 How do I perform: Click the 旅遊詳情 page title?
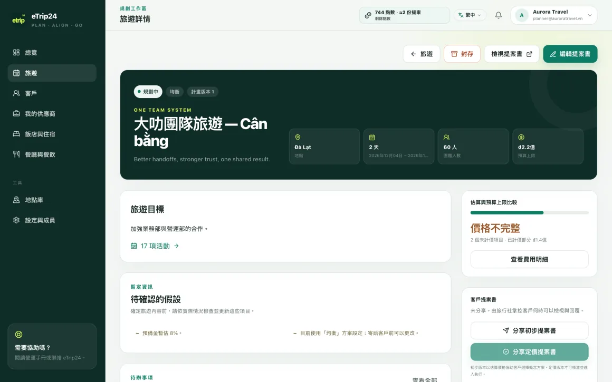[135, 19]
